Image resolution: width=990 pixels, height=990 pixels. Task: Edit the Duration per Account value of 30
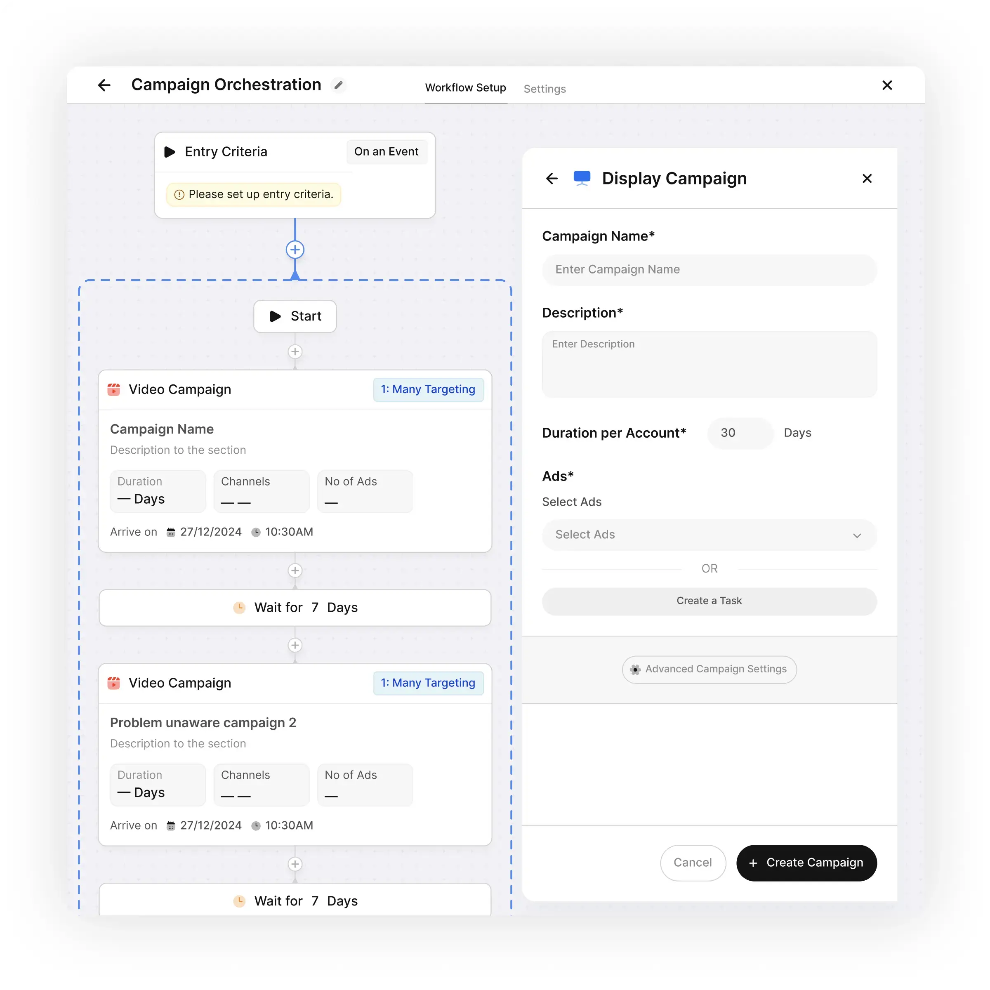click(740, 433)
